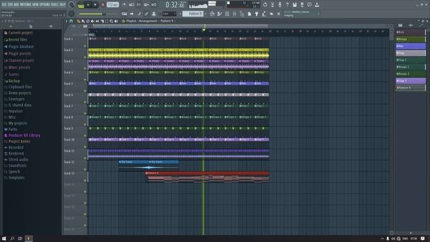Select the Delete tool in playlist toolbar

(x=88, y=21)
